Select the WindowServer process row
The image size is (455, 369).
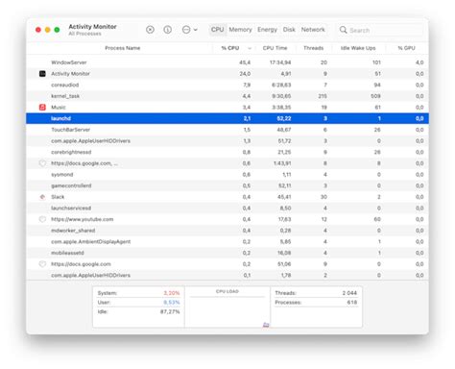click(227, 62)
